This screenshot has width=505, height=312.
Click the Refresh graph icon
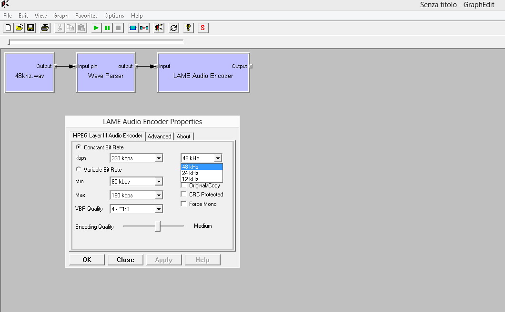click(x=173, y=28)
